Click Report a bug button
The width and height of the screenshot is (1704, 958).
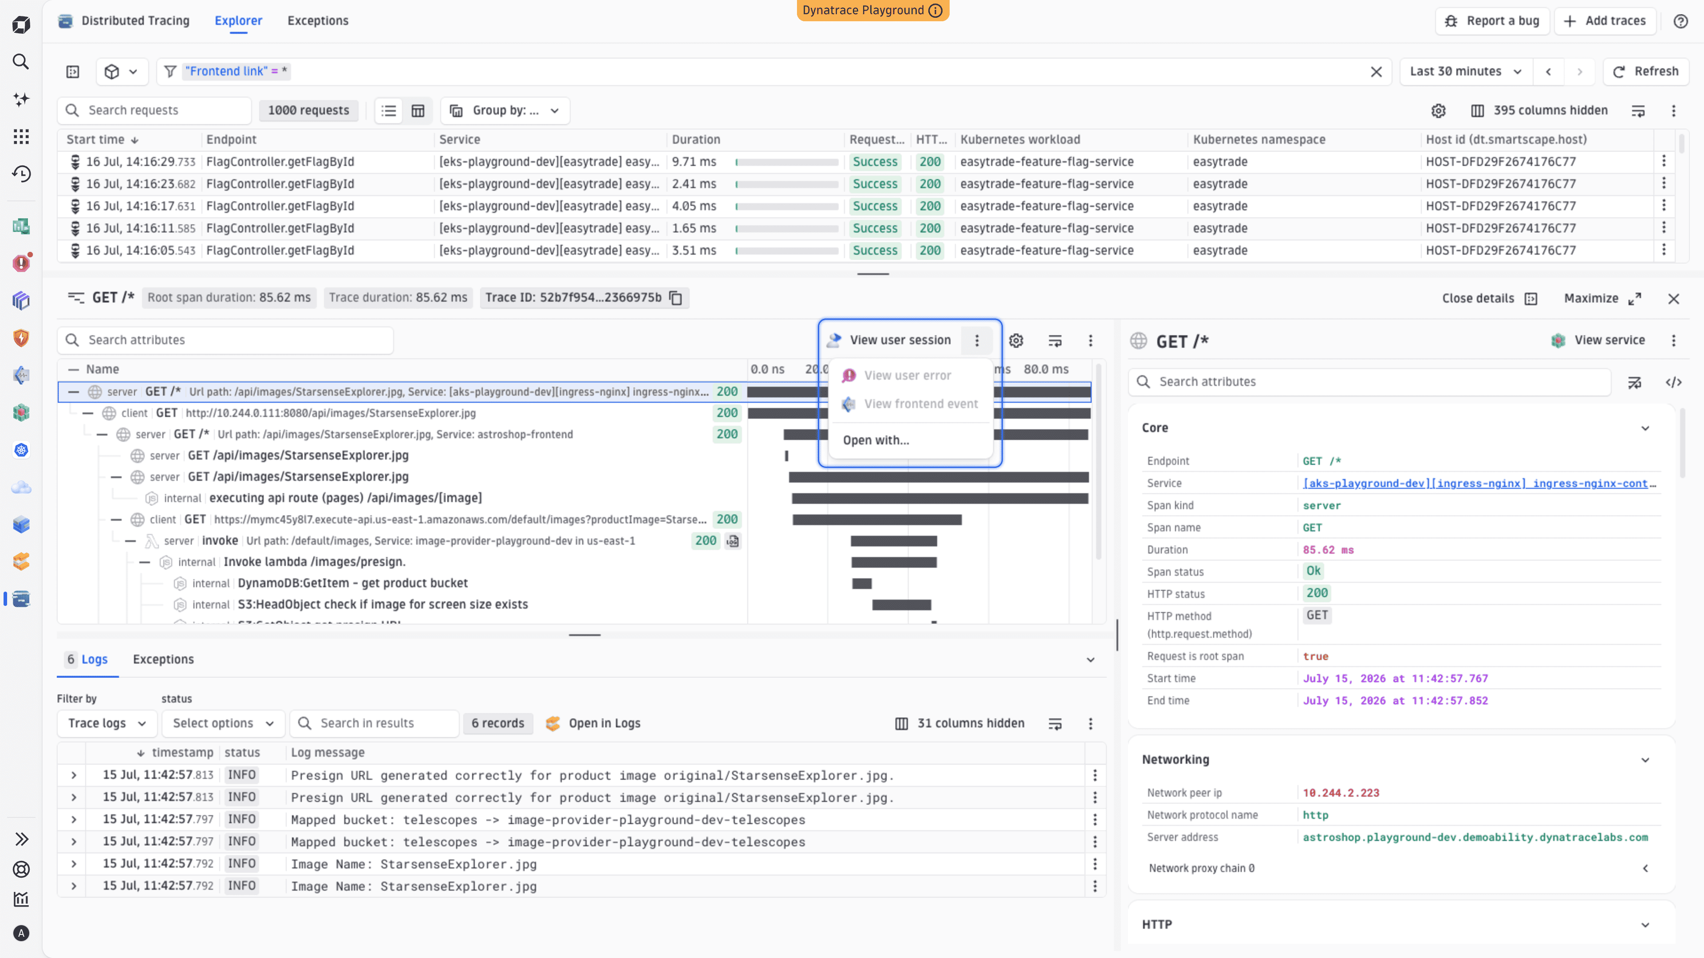click(x=1491, y=21)
